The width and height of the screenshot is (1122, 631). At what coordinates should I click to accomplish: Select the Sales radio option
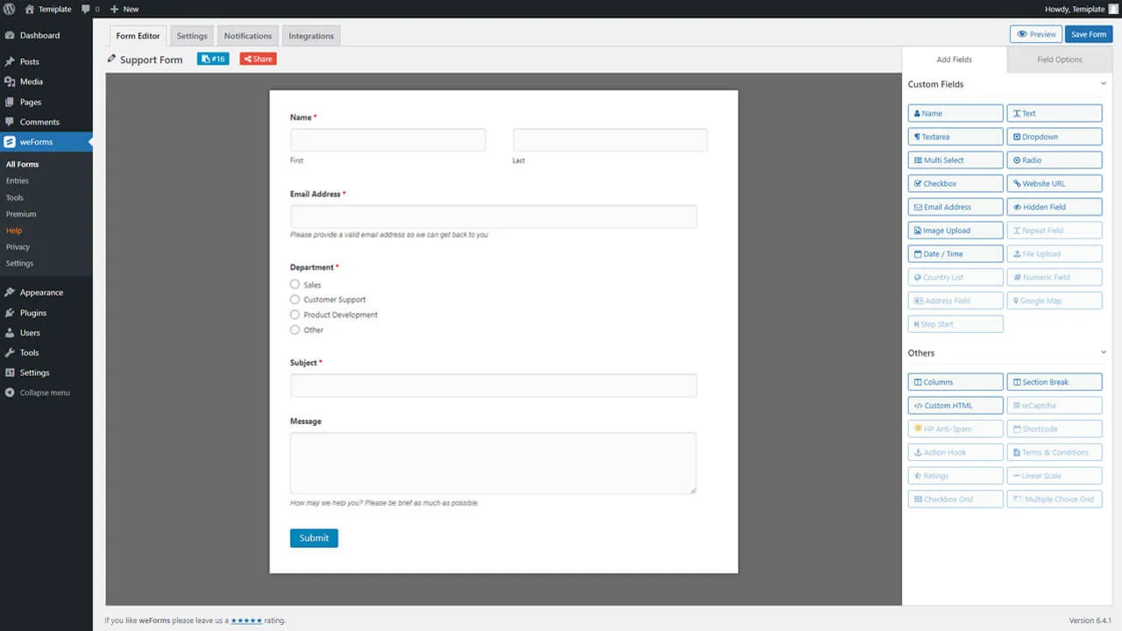point(295,284)
